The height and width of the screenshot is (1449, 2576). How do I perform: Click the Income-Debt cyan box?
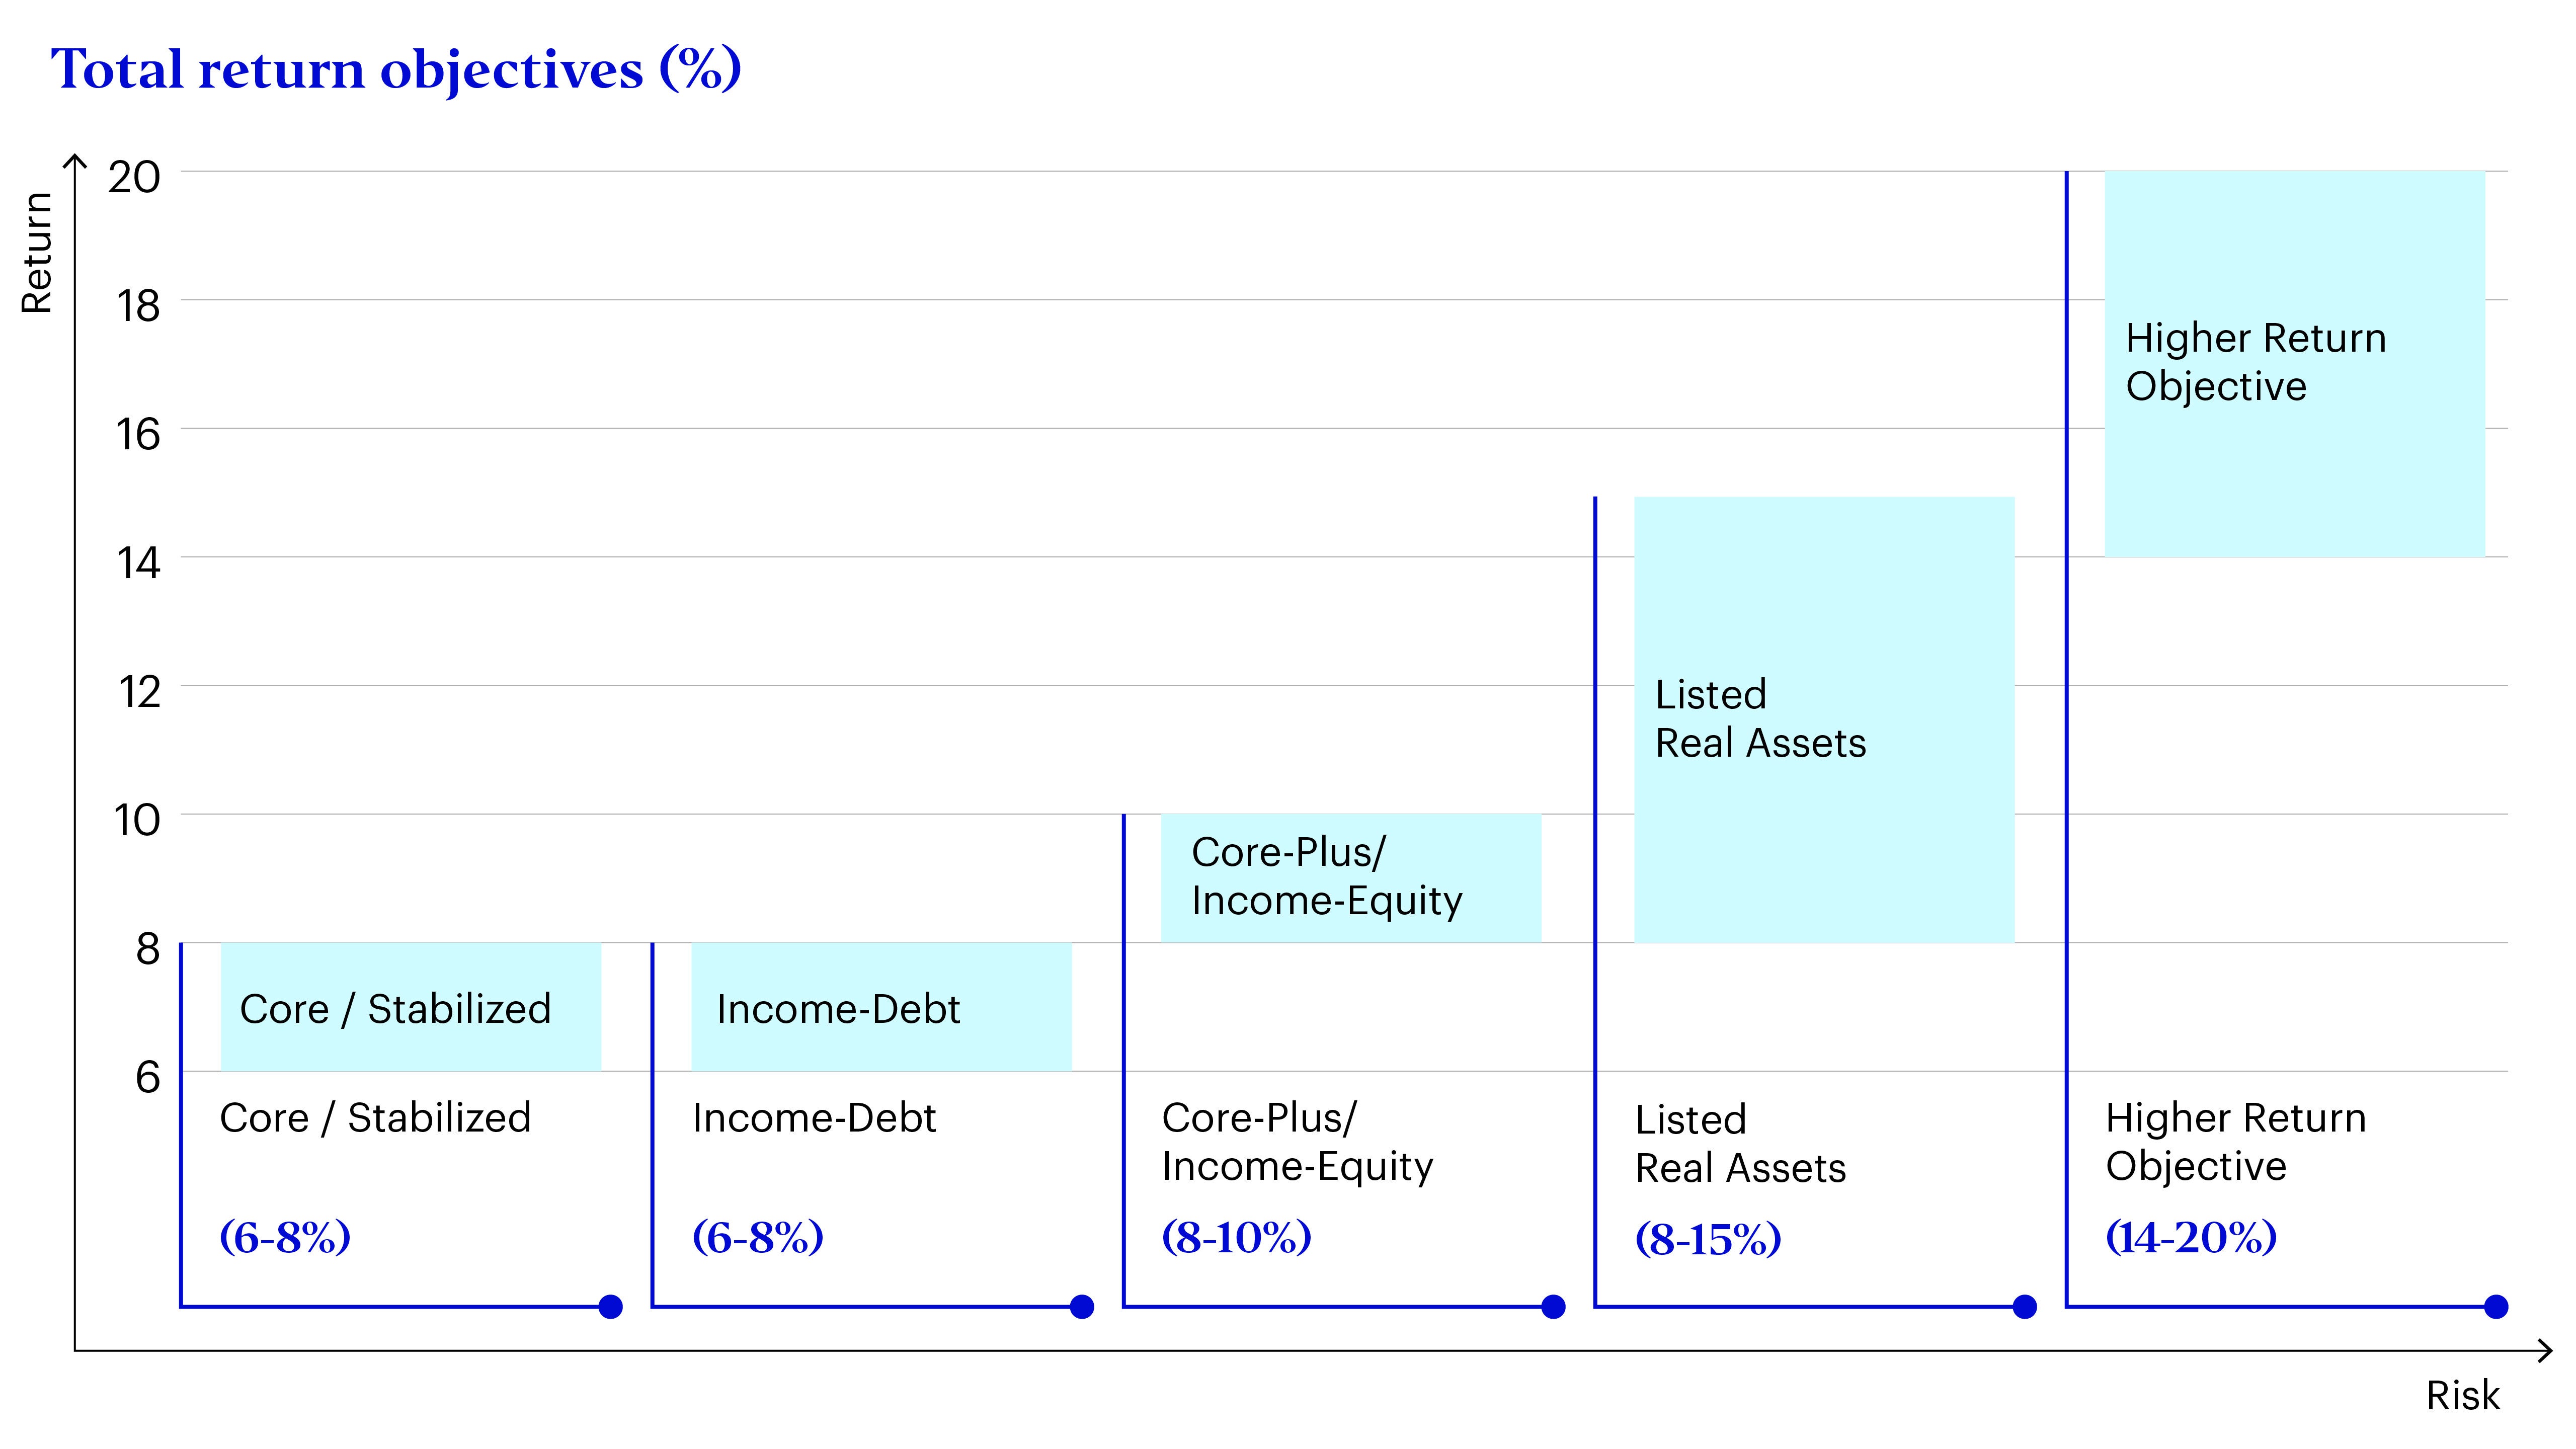(881, 1007)
